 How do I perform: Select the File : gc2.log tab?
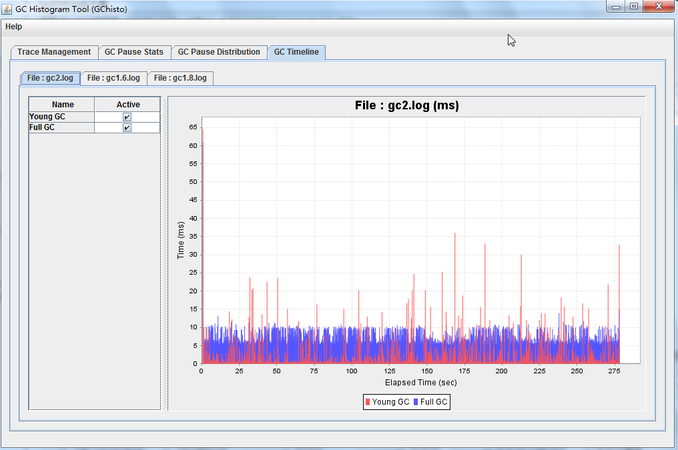50,78
